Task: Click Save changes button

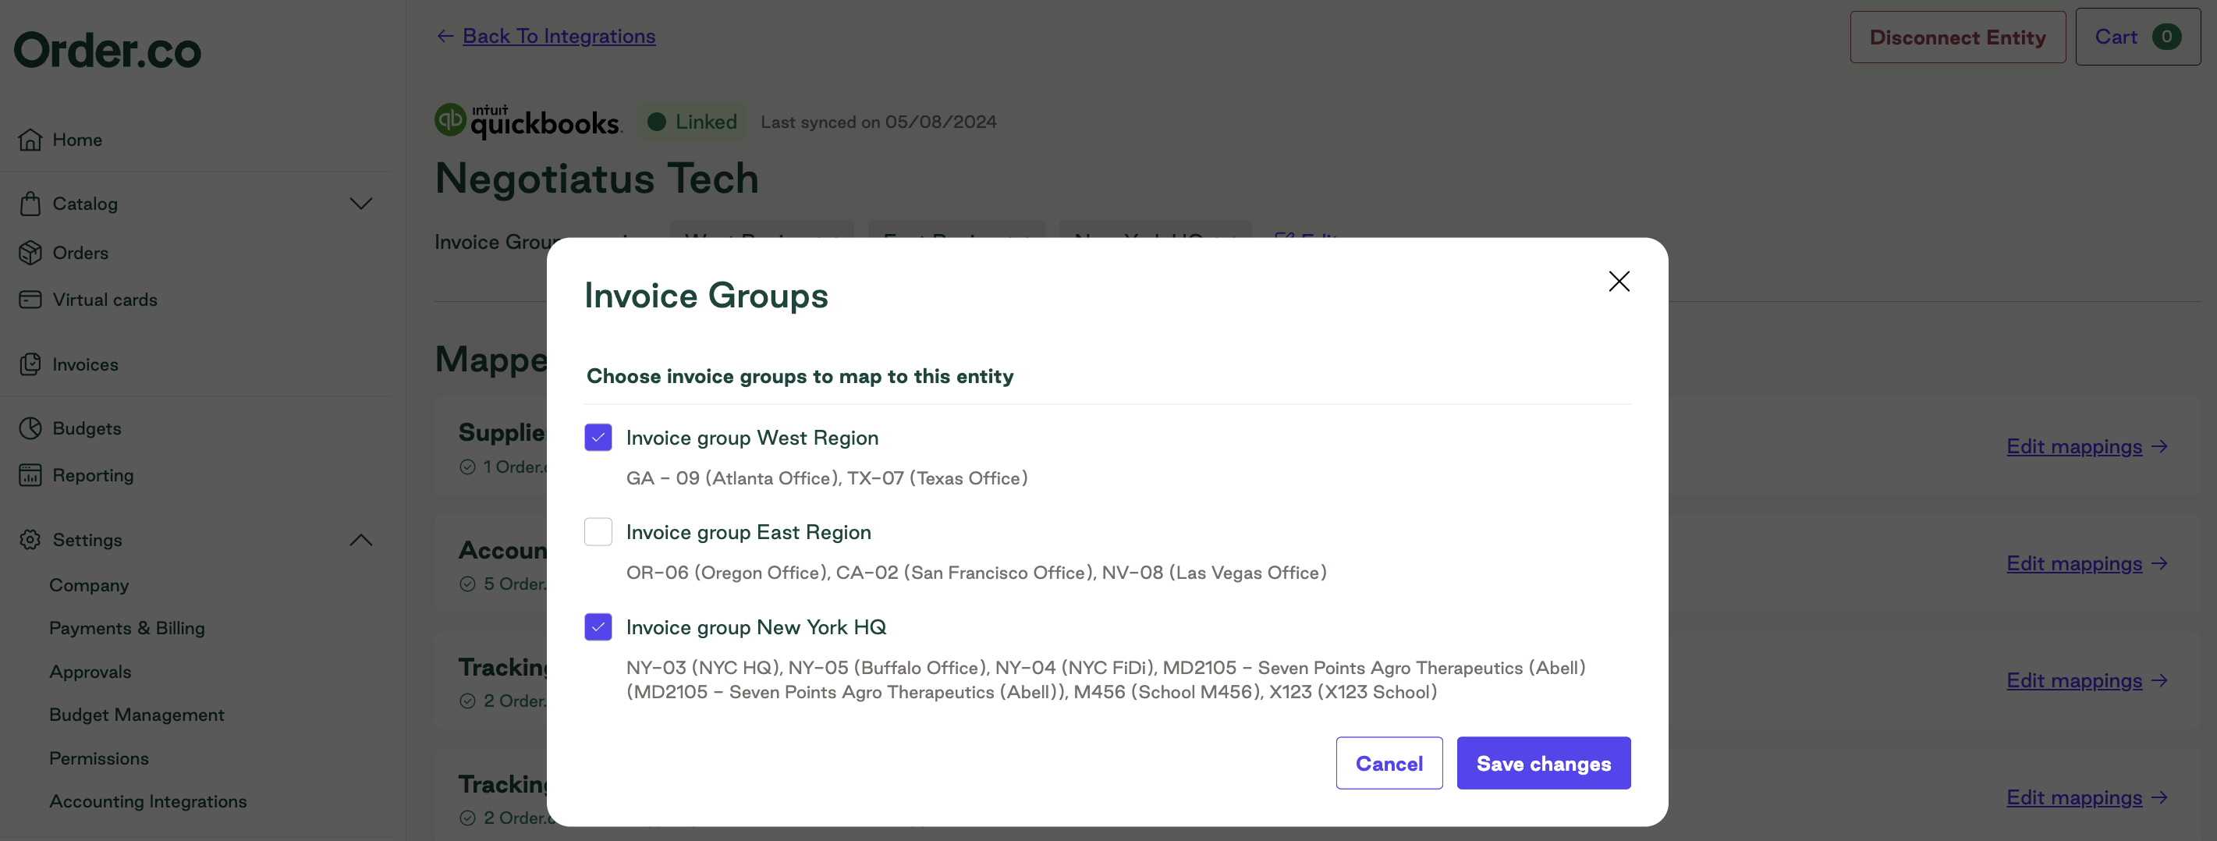Action: click(1543, 763)
